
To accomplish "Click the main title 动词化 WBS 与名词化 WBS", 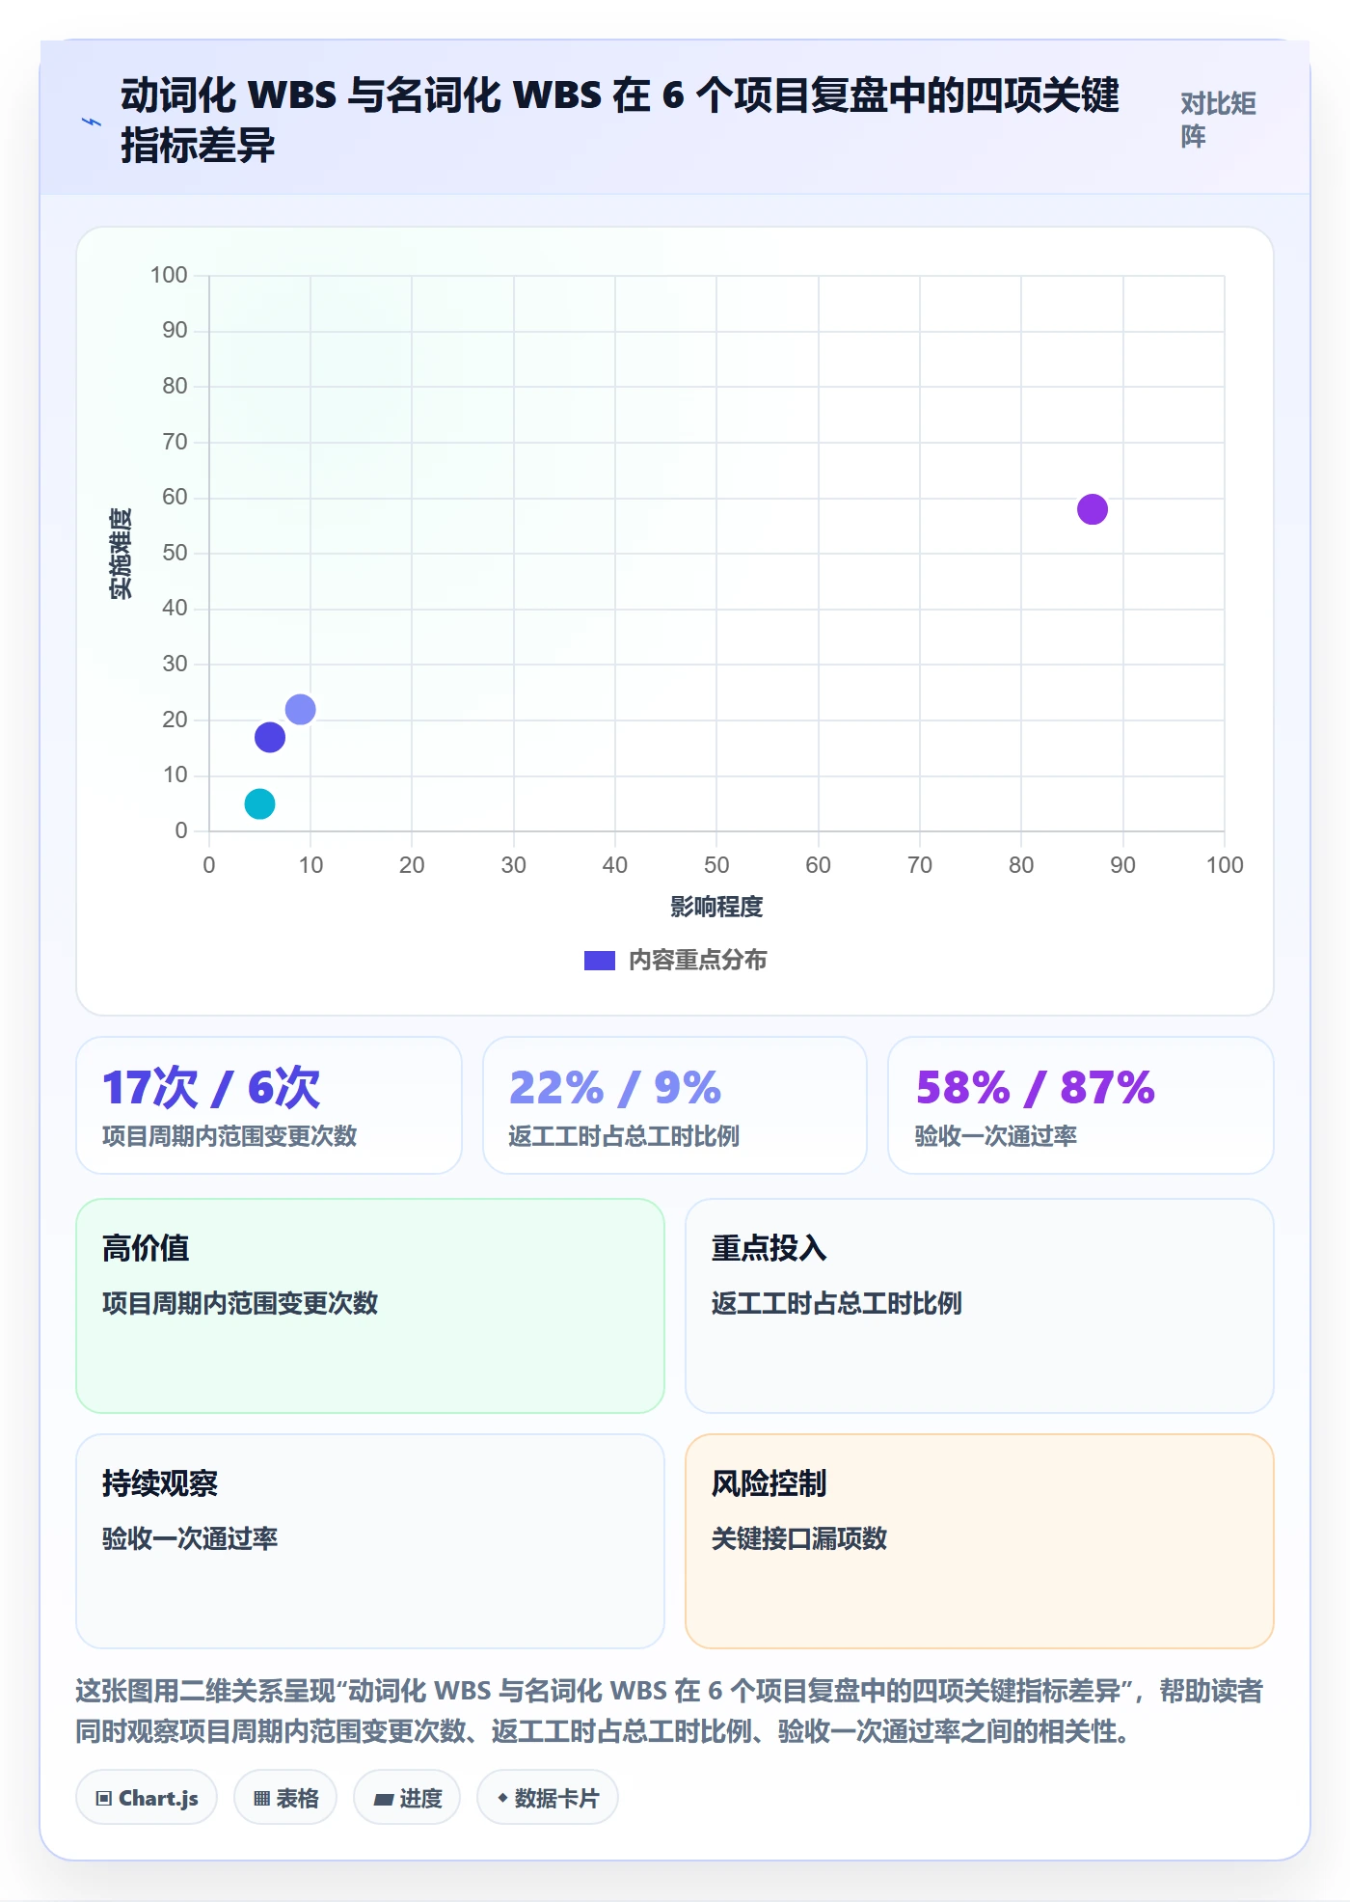I will tap(620, 121).
